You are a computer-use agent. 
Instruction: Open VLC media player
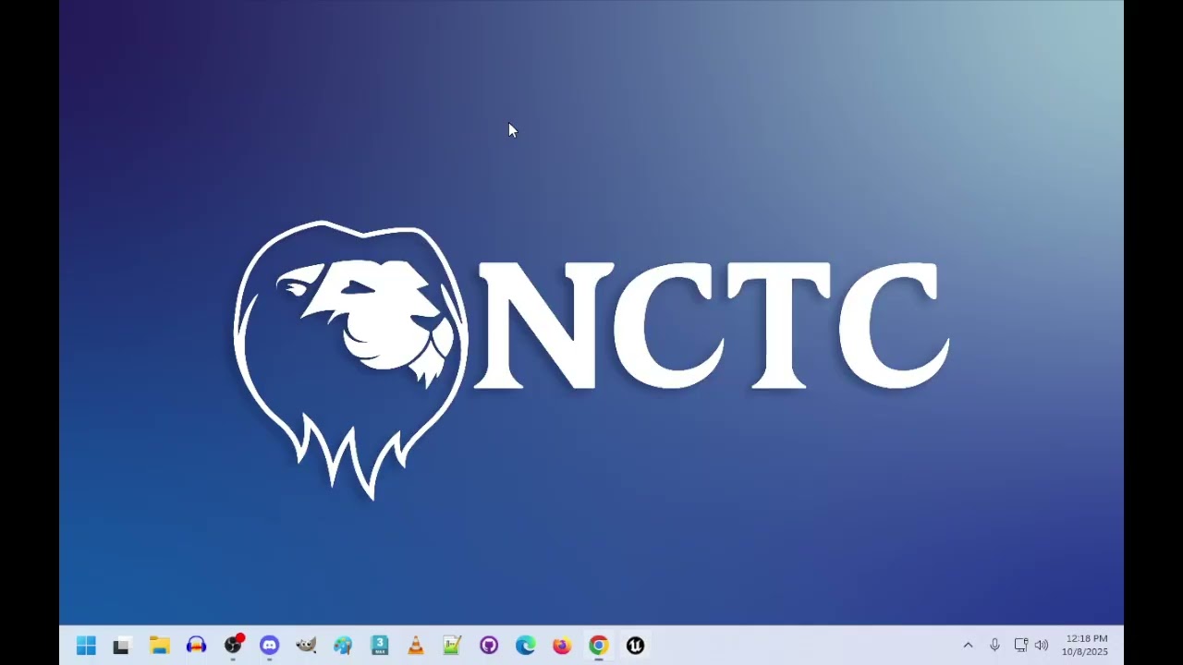(416, 646)
